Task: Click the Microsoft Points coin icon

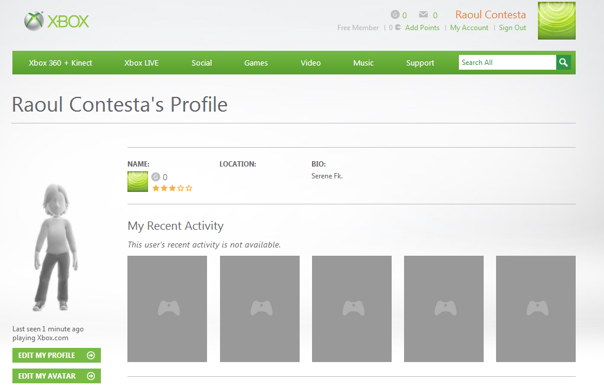Action: (398, 27)
